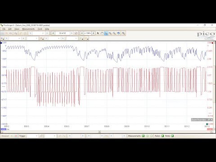
Task: Click the red axis button at bottom right
Action: point(210,129)
